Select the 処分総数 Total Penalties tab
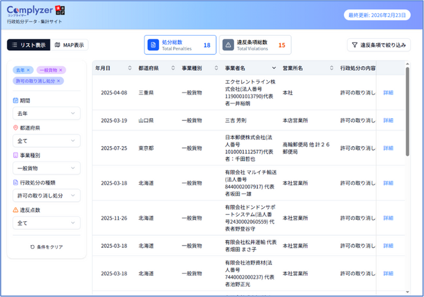The image size is (424, 297). point(179,45)
